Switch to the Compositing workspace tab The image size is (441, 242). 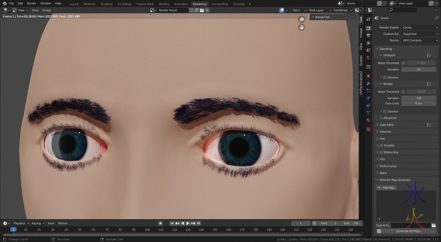(x=220, y=4)
